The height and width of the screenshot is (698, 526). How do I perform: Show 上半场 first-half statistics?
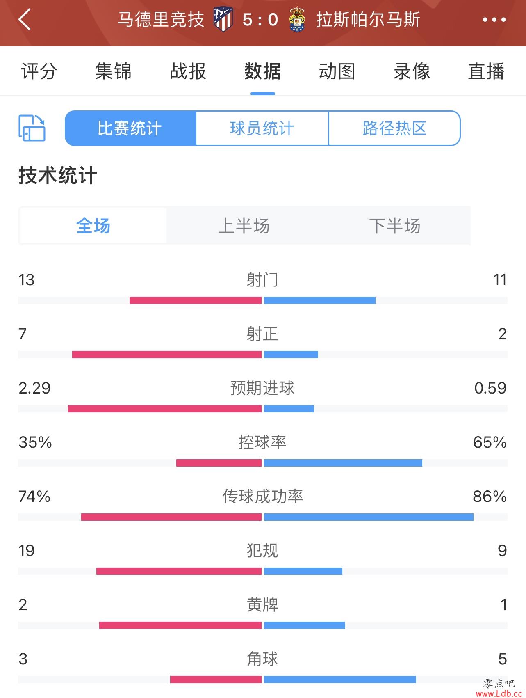(244, 226)
